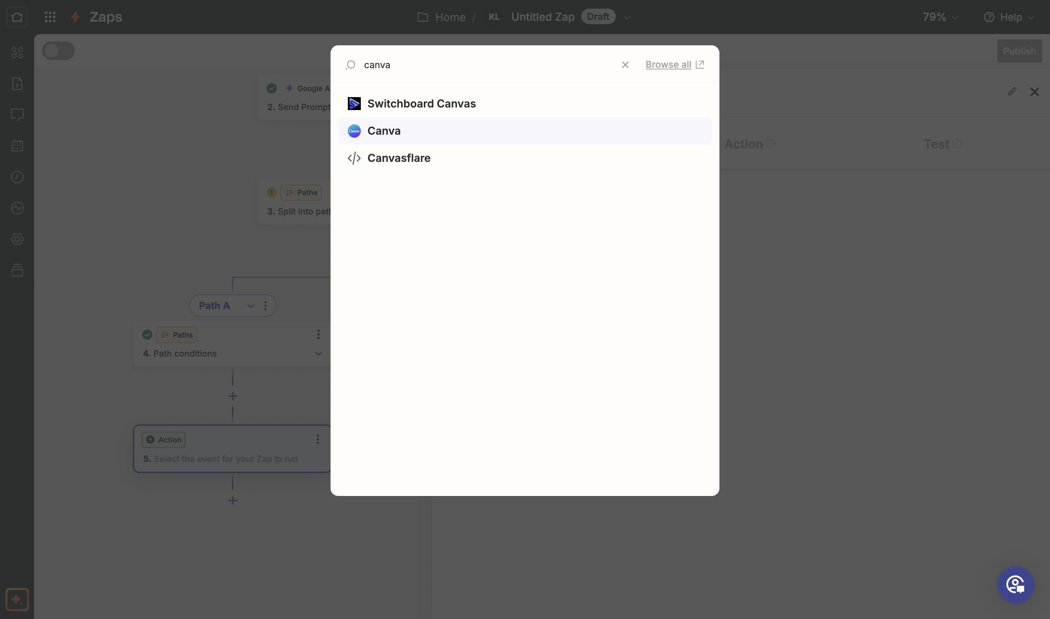Image resolution: width=1050 pixels, height=619 pixels.
Task: Click the KL owner avatar
Action: coord(494,17)
